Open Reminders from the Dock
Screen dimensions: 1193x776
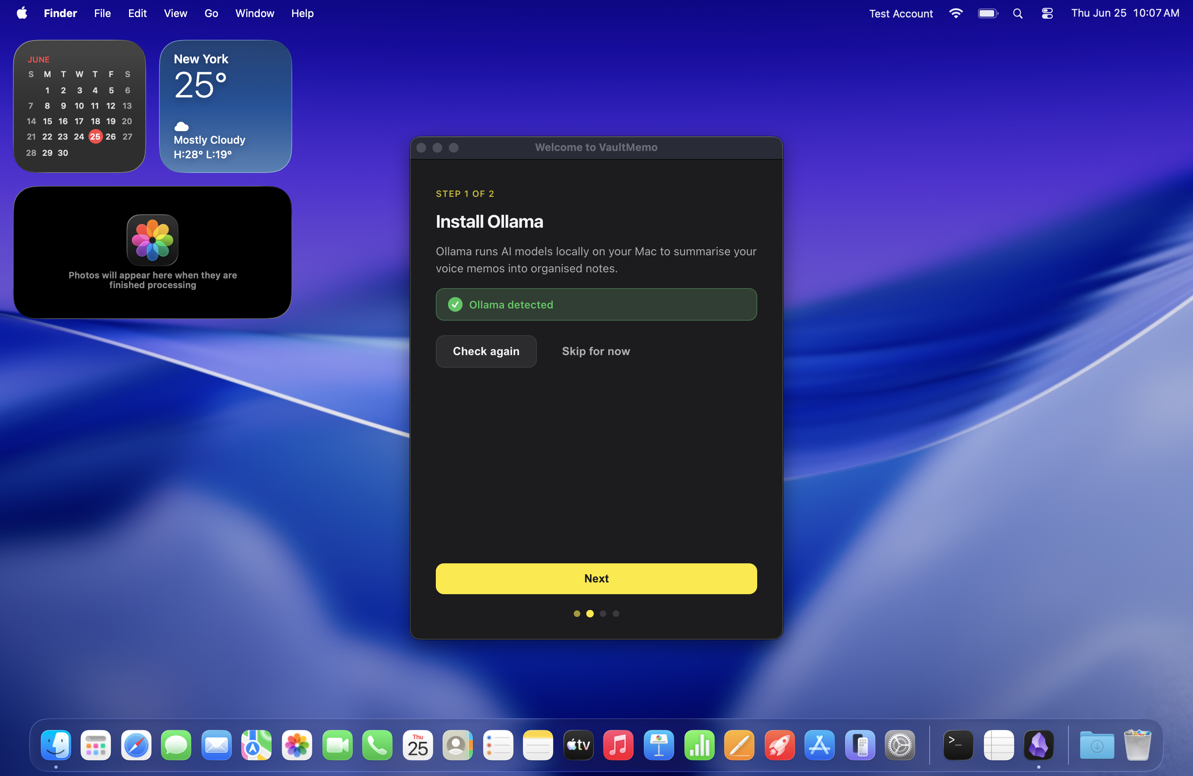click(498, 745)
